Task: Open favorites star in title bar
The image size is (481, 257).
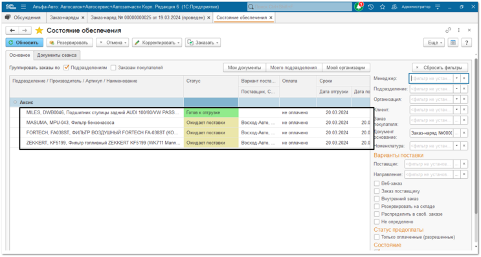Action: click(x=382, y=6)
